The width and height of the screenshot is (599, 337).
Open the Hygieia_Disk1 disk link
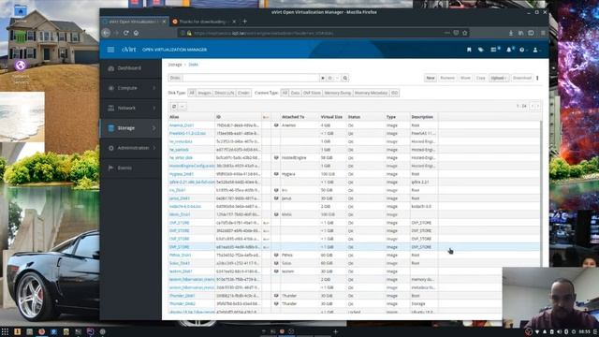182,174
